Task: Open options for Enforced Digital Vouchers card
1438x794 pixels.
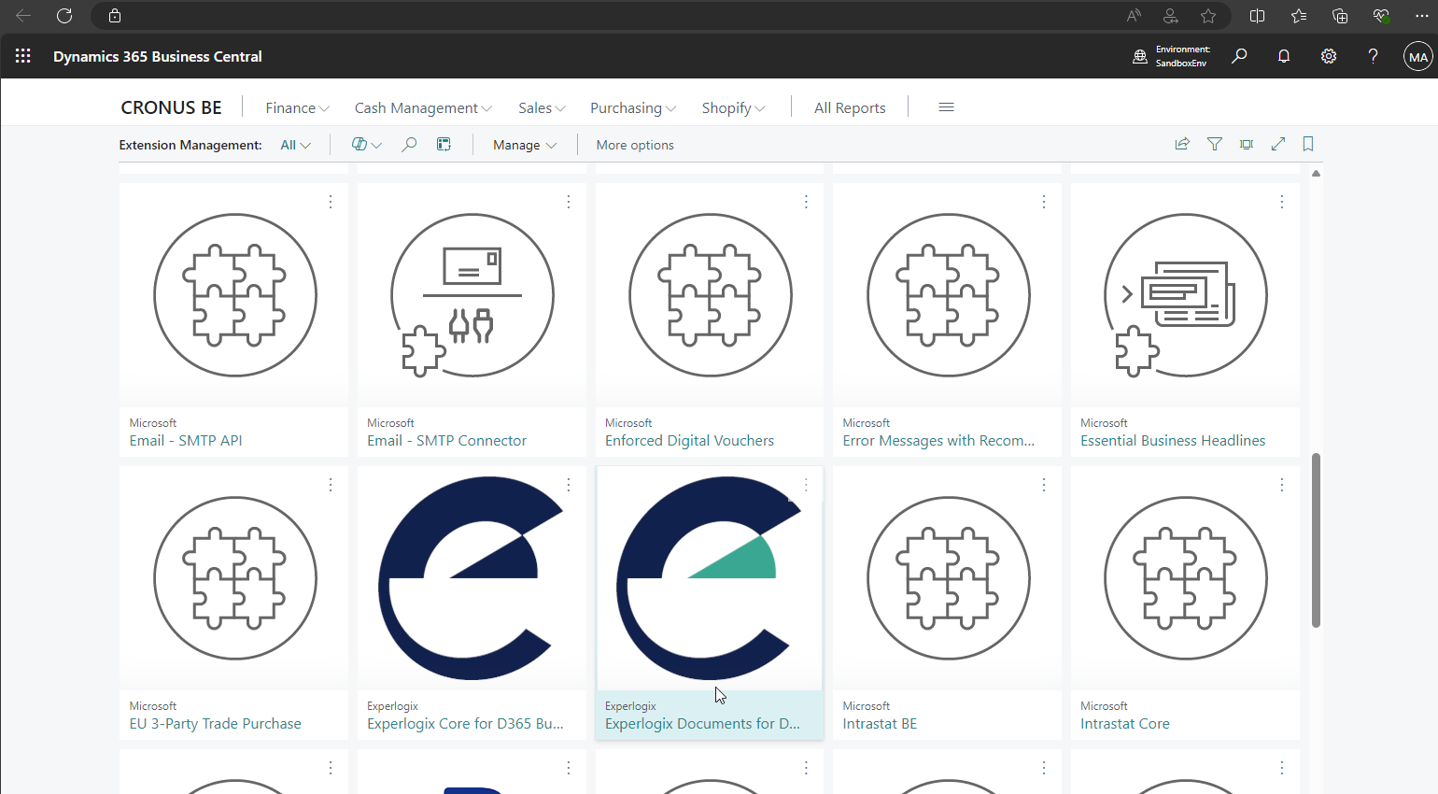Action: [x=807, y=202]
